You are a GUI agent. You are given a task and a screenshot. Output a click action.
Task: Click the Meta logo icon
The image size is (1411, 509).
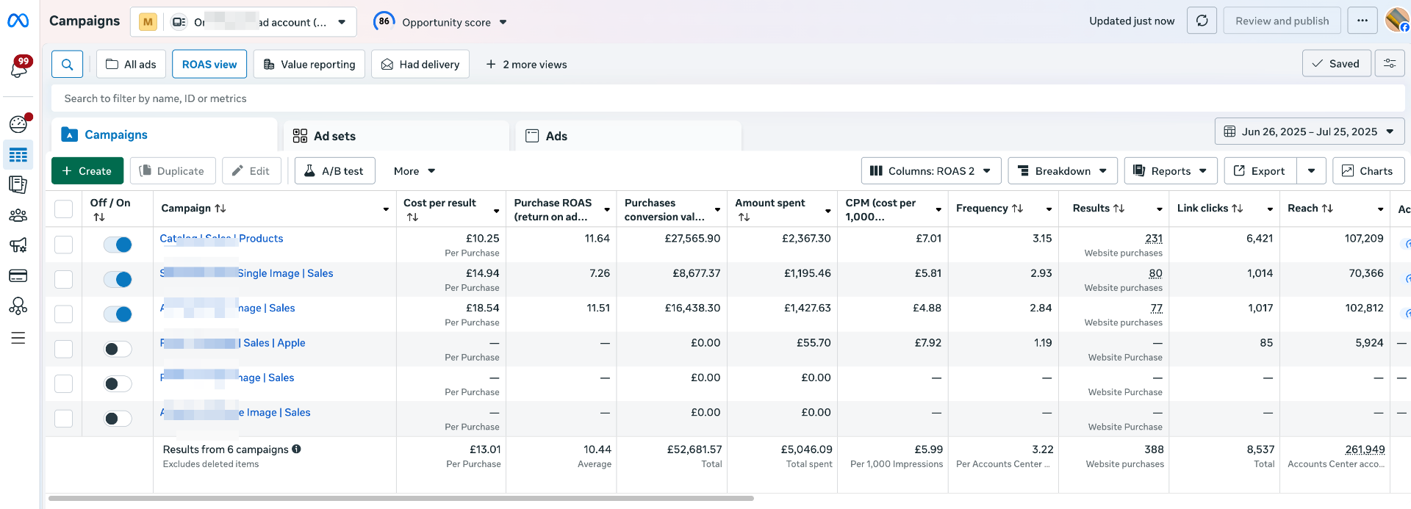(x=18, y=21)
